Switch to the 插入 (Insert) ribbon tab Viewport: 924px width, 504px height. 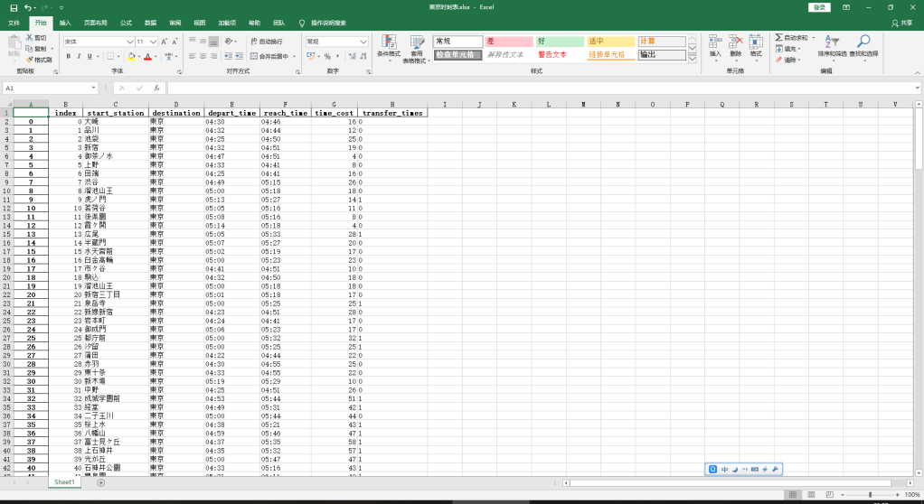pos(65,23)
